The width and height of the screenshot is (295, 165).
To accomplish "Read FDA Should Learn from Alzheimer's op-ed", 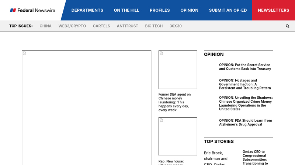I will (x=245, y=122).
